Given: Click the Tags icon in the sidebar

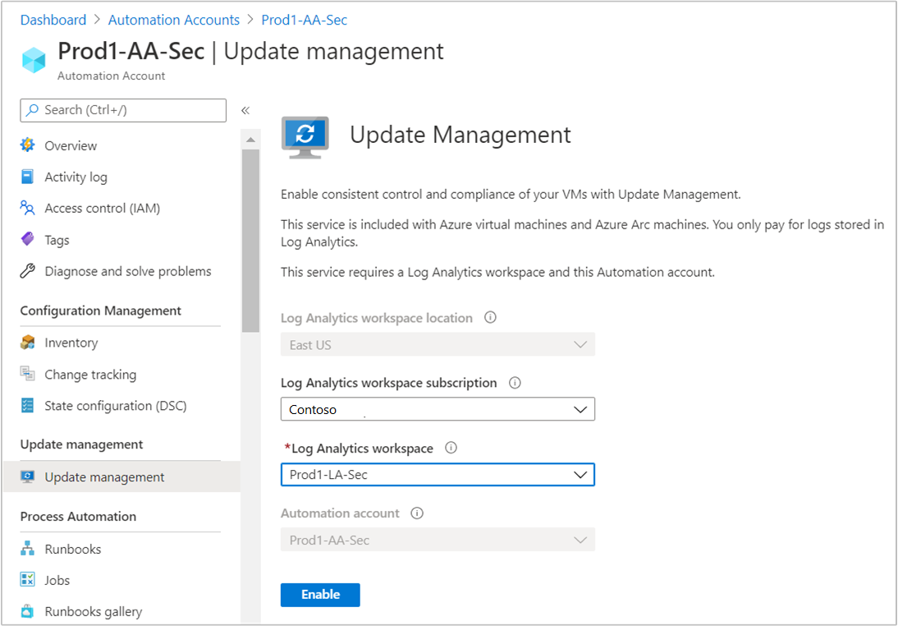Looking at the screenshot, I should coord(27,239).
